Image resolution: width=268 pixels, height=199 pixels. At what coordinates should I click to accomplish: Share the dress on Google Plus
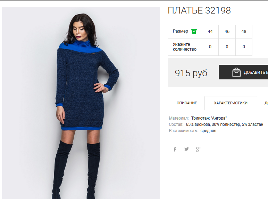[x=198, y=149]
